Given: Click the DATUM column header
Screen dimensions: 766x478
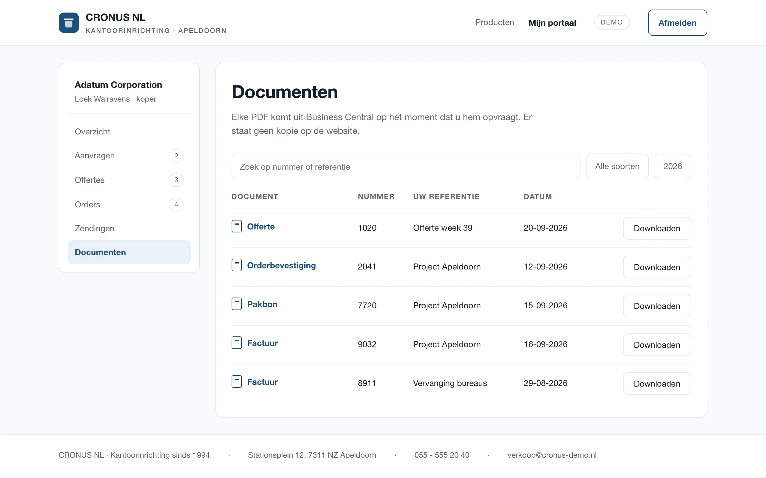Looking at the screenshot, I should [538, 197].
